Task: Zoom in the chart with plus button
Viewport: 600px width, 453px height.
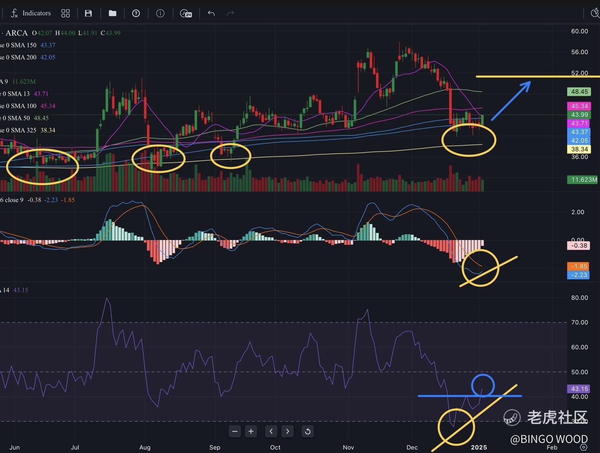Action: coord(251,432)
